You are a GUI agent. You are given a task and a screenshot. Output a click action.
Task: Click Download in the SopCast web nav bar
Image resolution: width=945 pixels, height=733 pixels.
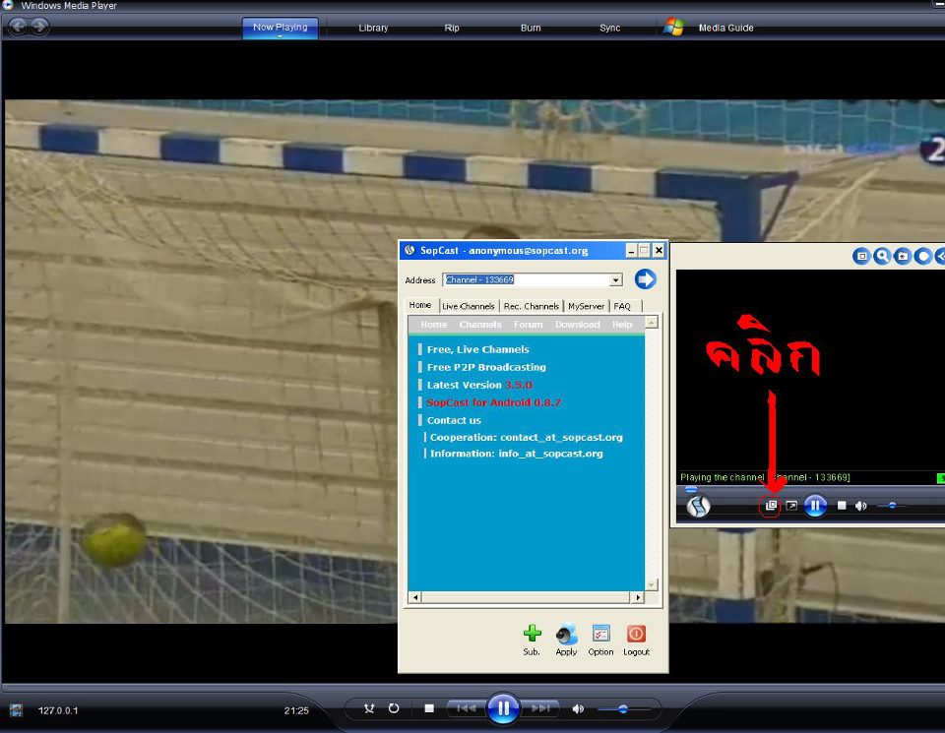[578, 325]
